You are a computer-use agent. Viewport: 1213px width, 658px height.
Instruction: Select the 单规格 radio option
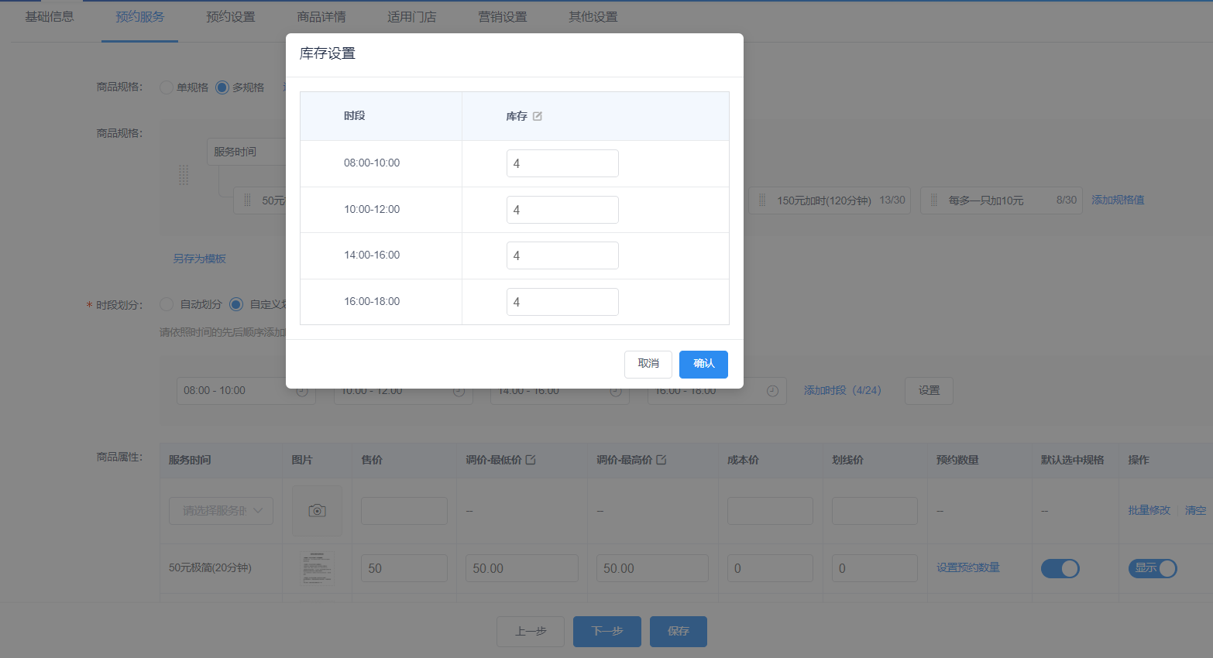[x=167, y=87]
